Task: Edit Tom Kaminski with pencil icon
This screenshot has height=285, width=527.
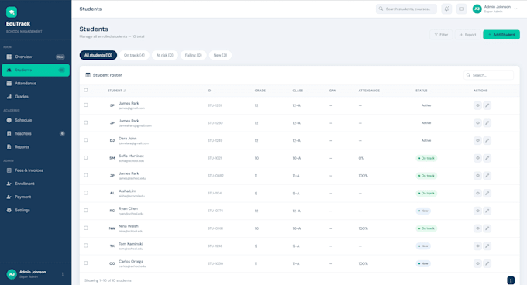Action: (x=487, y=246)
